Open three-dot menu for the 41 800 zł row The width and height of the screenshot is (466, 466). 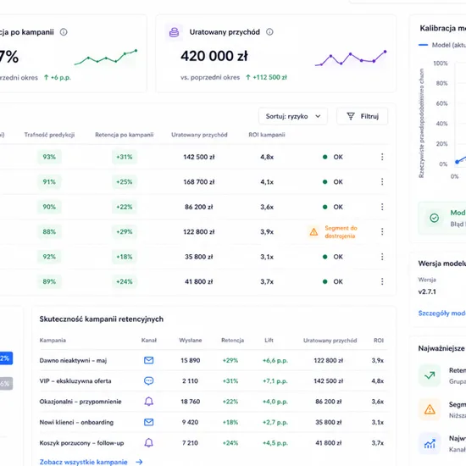pyautogui.click(x=382, y=281)
